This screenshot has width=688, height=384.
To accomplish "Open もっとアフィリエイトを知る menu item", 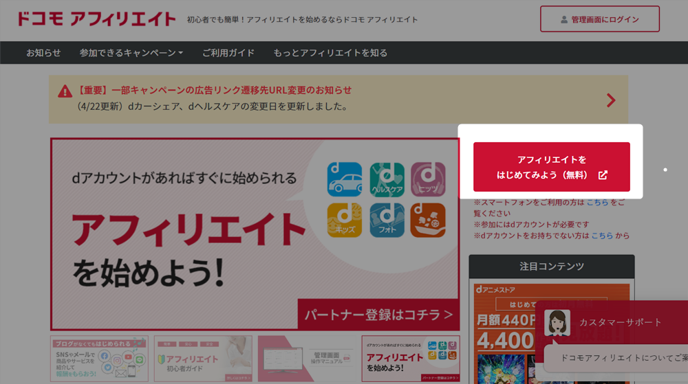I will click(330, 52).
